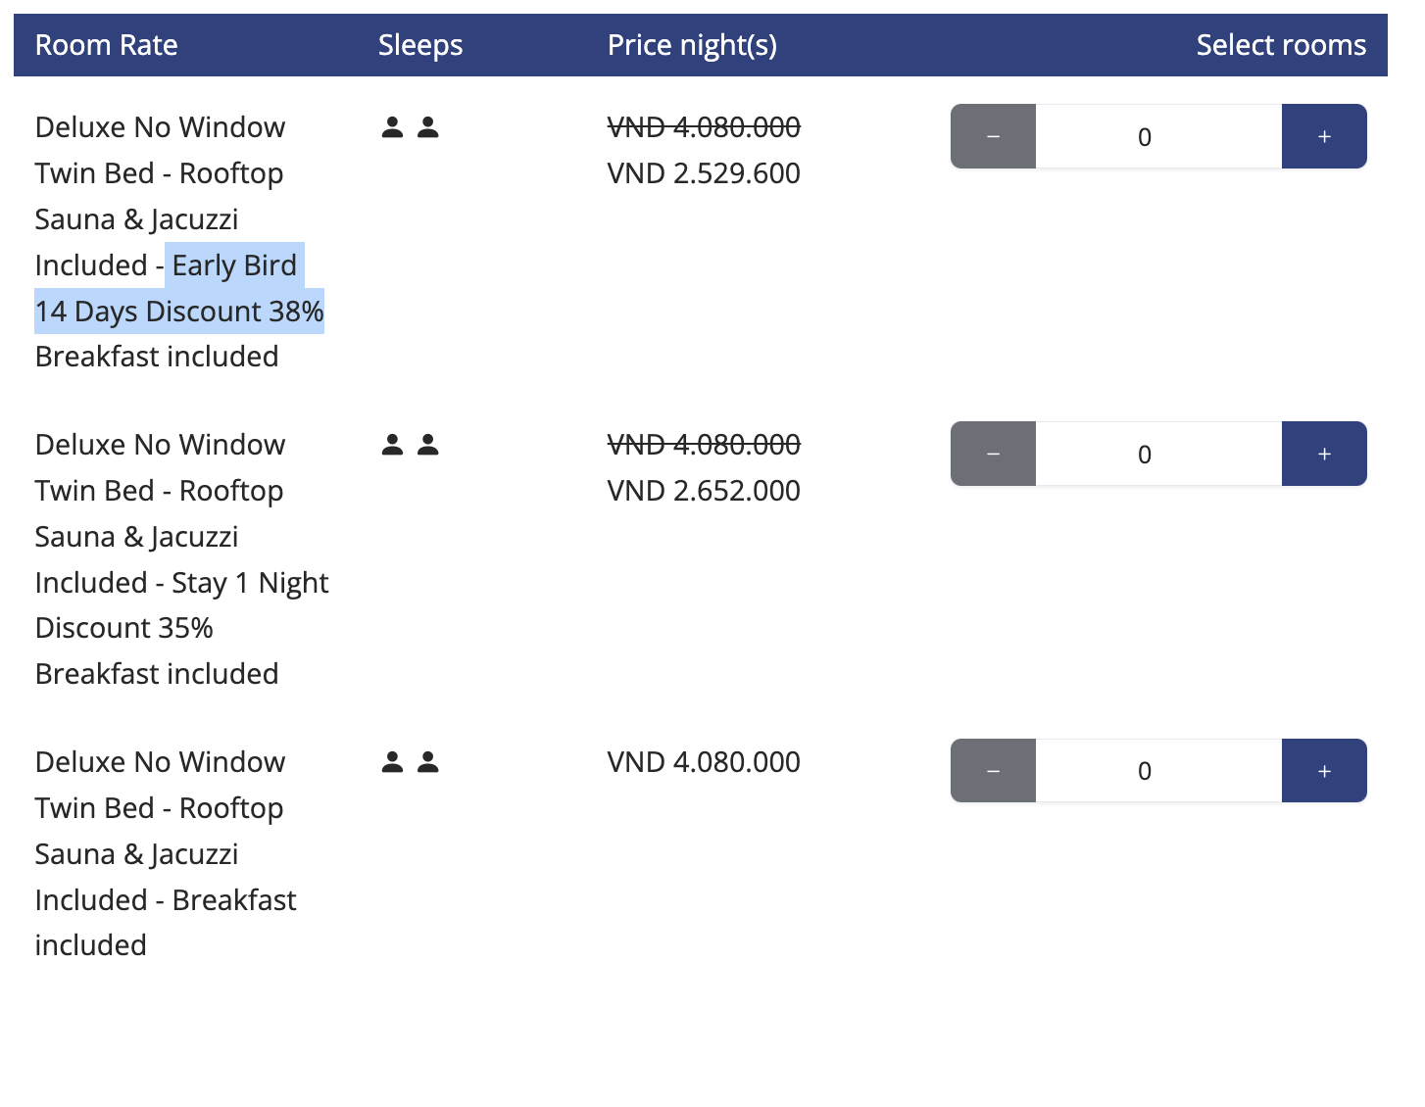Click the Select rooms column header

[x=1281, y=45]
